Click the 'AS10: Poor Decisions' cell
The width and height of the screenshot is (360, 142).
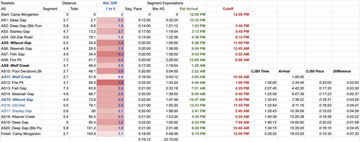21,71
